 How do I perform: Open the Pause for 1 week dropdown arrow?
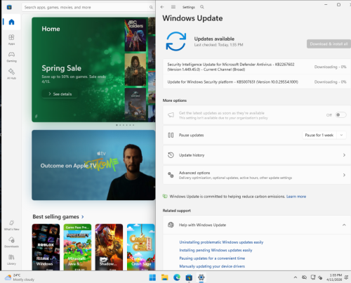(341, 135)
